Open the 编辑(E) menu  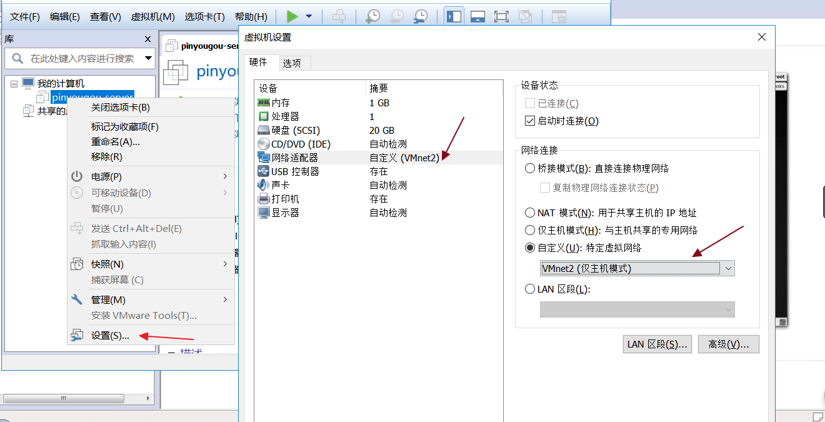coord(65,17)
